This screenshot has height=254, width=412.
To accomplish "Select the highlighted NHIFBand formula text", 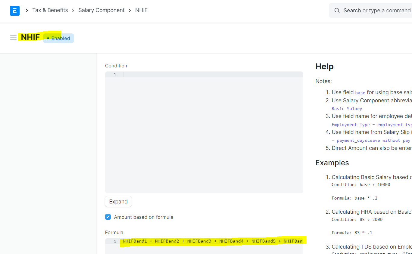I will click(x=211, y=241).
